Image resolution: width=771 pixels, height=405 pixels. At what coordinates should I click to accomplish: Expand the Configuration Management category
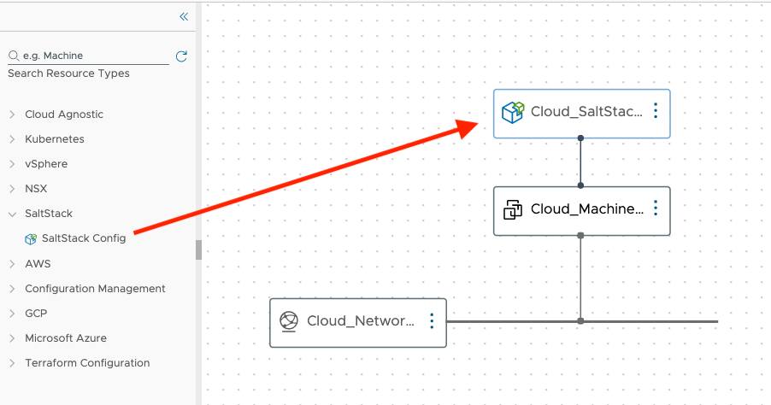click(x=12, y=289)
